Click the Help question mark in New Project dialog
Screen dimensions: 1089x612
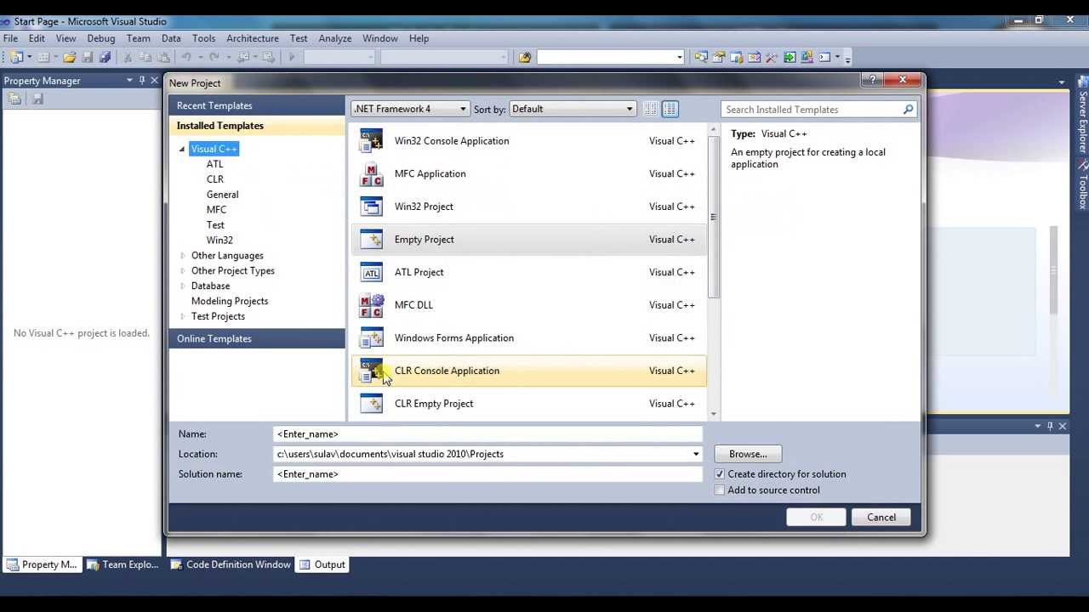tap(871, 80)
